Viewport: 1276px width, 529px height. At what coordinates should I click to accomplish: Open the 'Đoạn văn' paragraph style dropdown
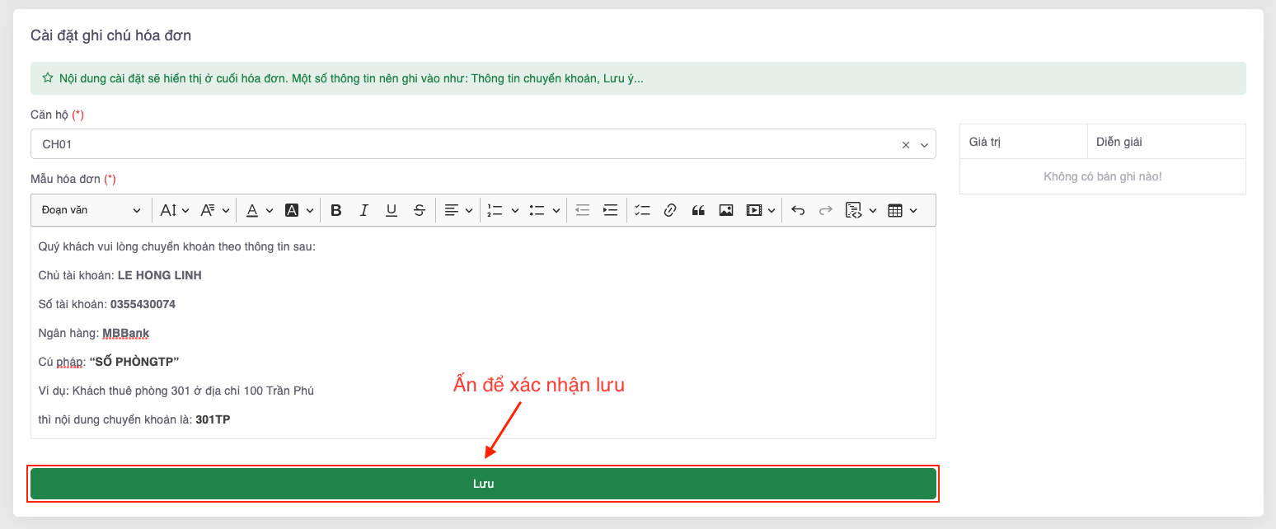pyautogui.click(x=91, y=210)
